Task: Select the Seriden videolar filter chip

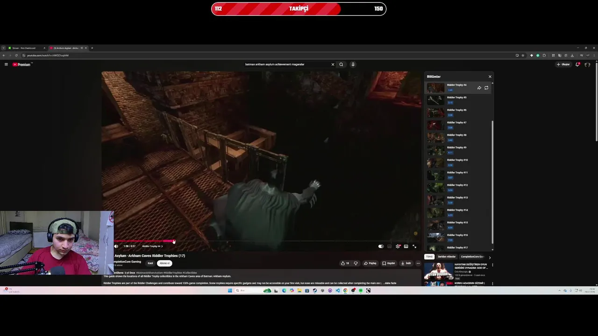Action: click(x=447, y=257)
